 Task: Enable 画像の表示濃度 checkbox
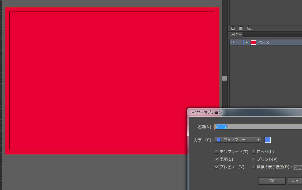[254, 167]
